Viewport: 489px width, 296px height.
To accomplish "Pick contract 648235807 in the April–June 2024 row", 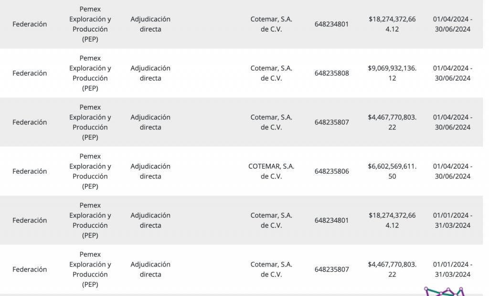I will tap(331, 122).
